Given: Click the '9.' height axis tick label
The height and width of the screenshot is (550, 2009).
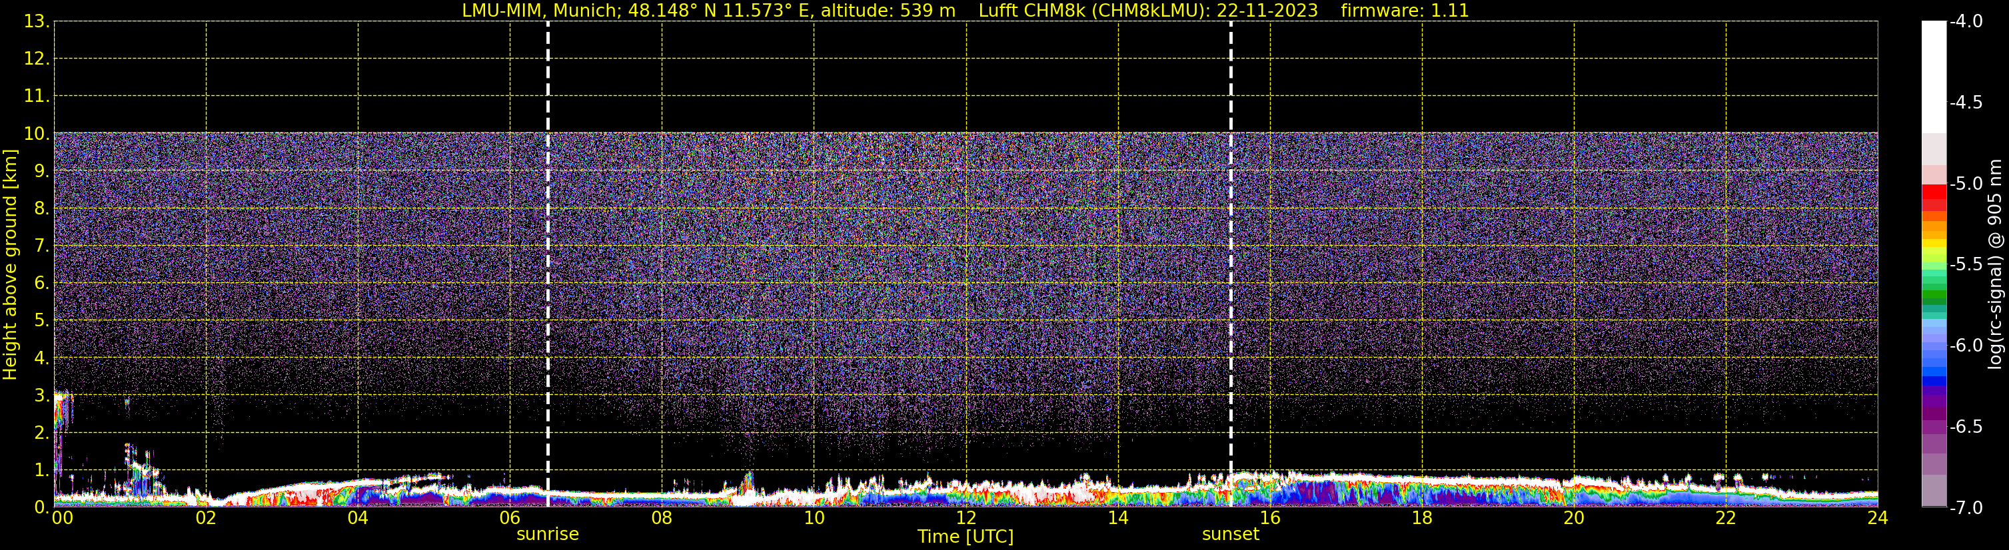Looking at the screenshot, I should tap(41, 171).
